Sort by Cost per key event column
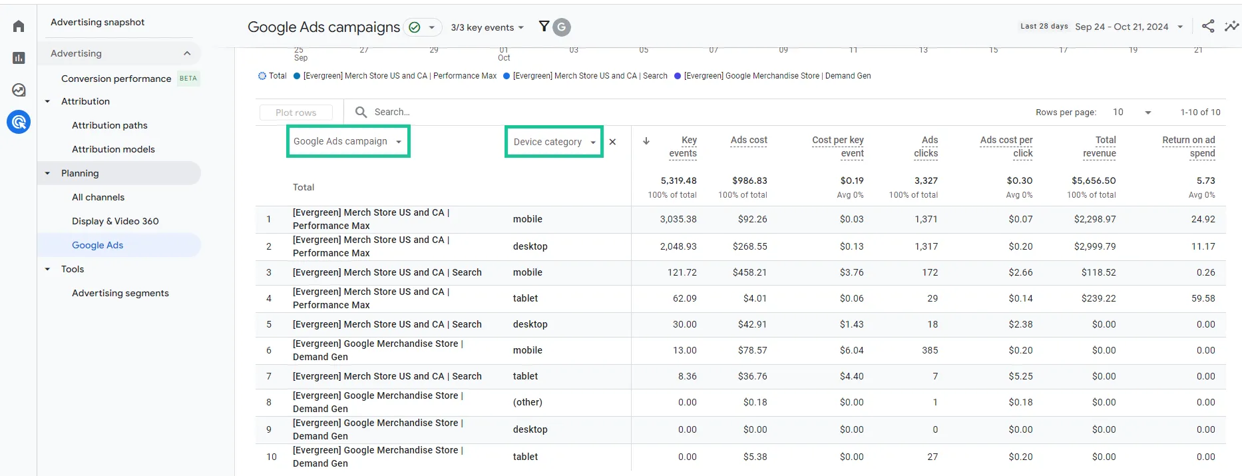The height and width of the screenshot is (476, 1242). 838,146
